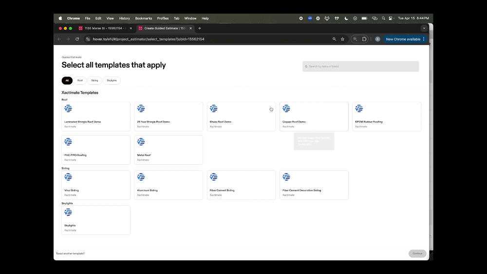
Task: Click the Xactimate logo on Fiber Cement Siding card
Action: pos(213,177)
